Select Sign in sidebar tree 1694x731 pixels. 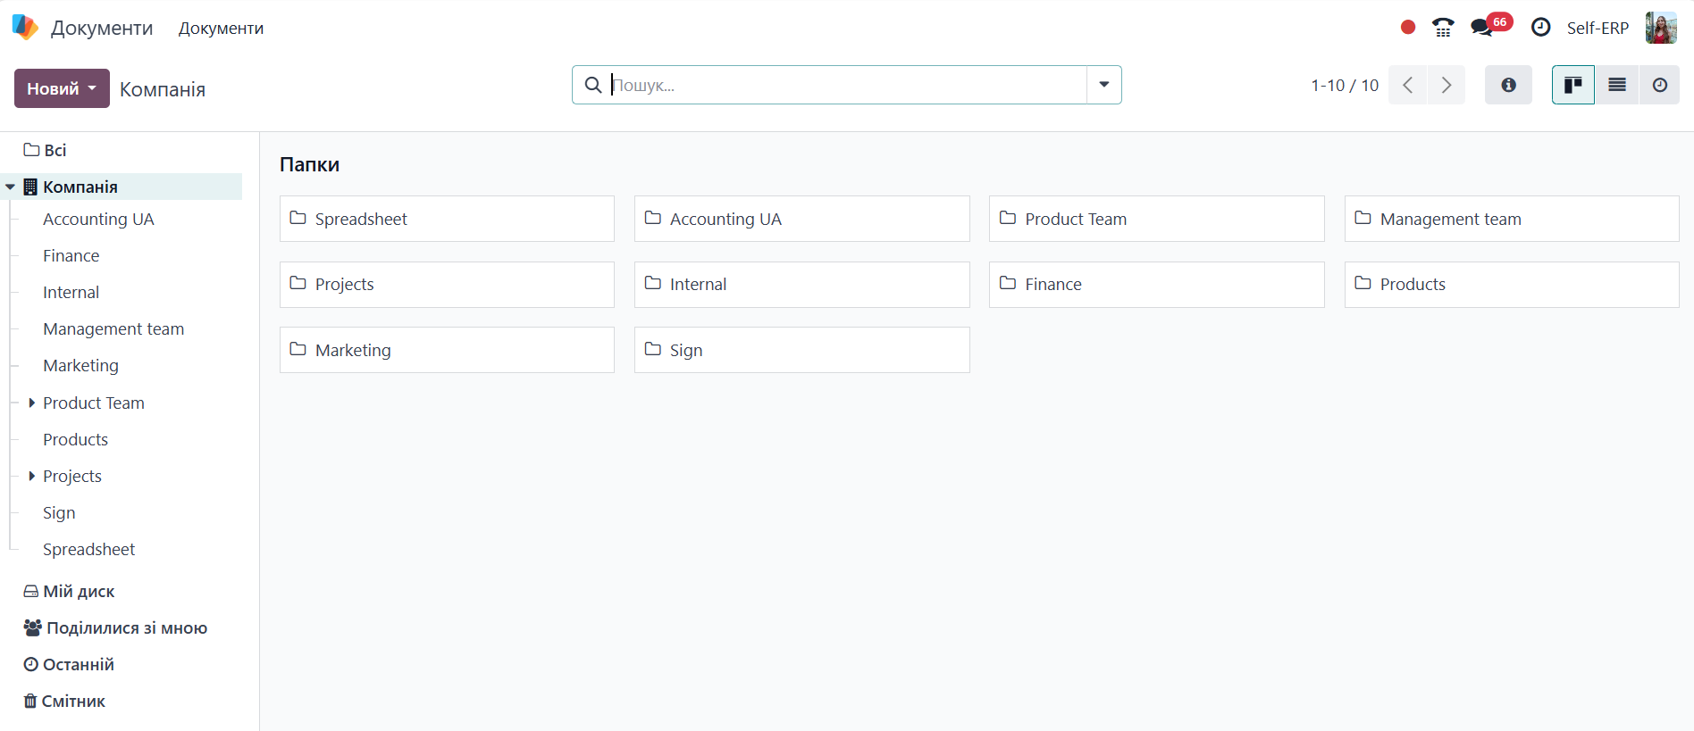(59, 512)
